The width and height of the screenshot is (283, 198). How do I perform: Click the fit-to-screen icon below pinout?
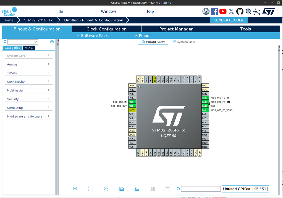pyautogui.click(x=91, y=189)
